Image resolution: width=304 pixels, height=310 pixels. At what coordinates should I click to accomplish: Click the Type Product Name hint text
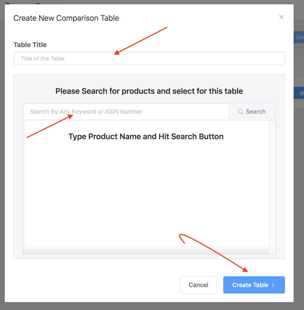(146, 137)
